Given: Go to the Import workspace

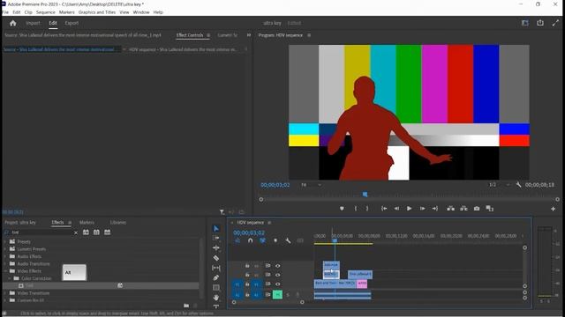Looking at the screenshot, I should 33,23.
